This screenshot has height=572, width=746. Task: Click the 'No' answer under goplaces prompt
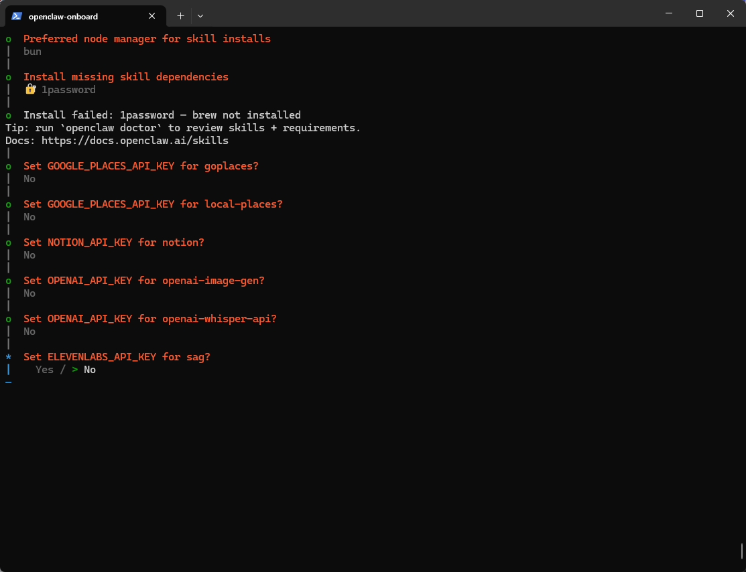(29, 179)
